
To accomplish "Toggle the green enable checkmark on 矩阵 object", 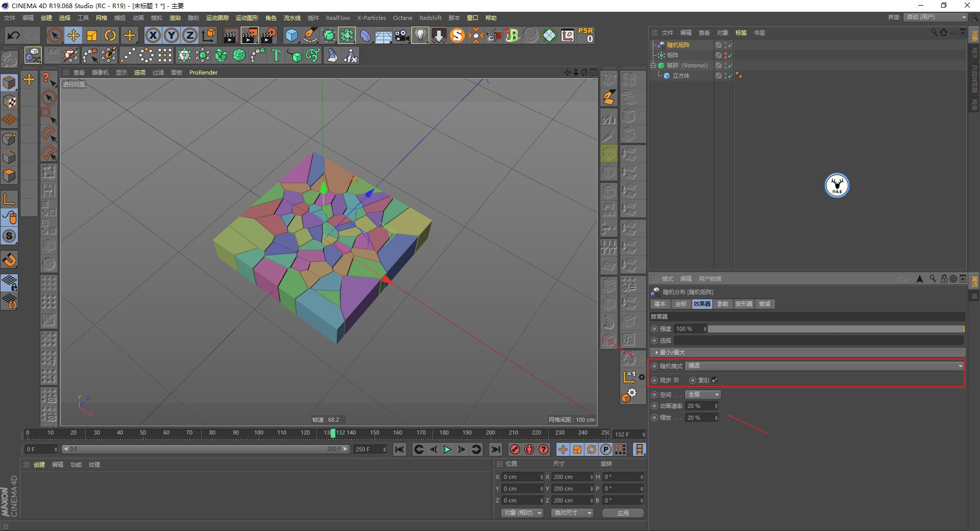I will click(730, 55).
